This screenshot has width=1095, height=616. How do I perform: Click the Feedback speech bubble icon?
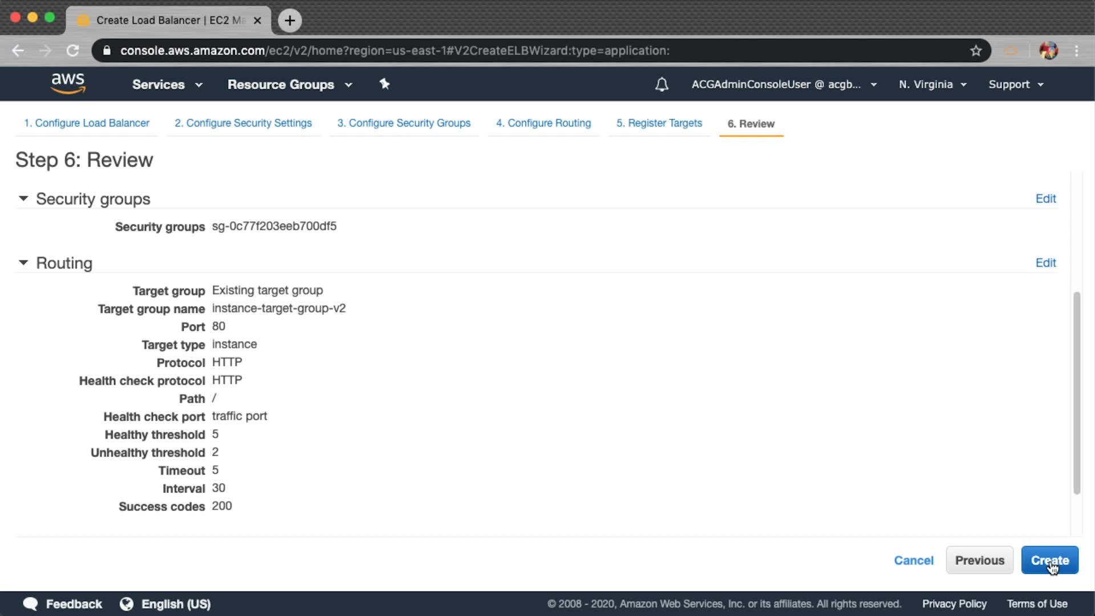pos(30,604)
